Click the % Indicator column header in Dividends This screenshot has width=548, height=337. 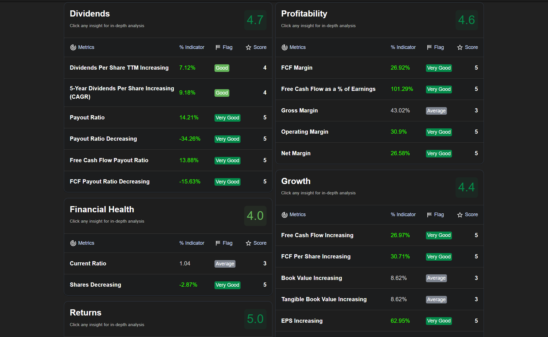click(x=192, y=47)
